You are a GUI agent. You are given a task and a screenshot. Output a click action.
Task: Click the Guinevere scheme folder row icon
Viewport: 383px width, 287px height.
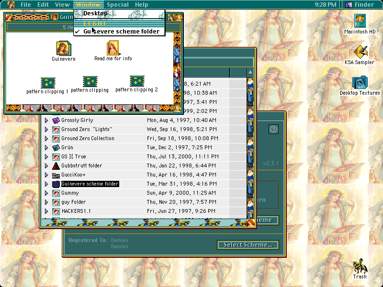(56, 184)
